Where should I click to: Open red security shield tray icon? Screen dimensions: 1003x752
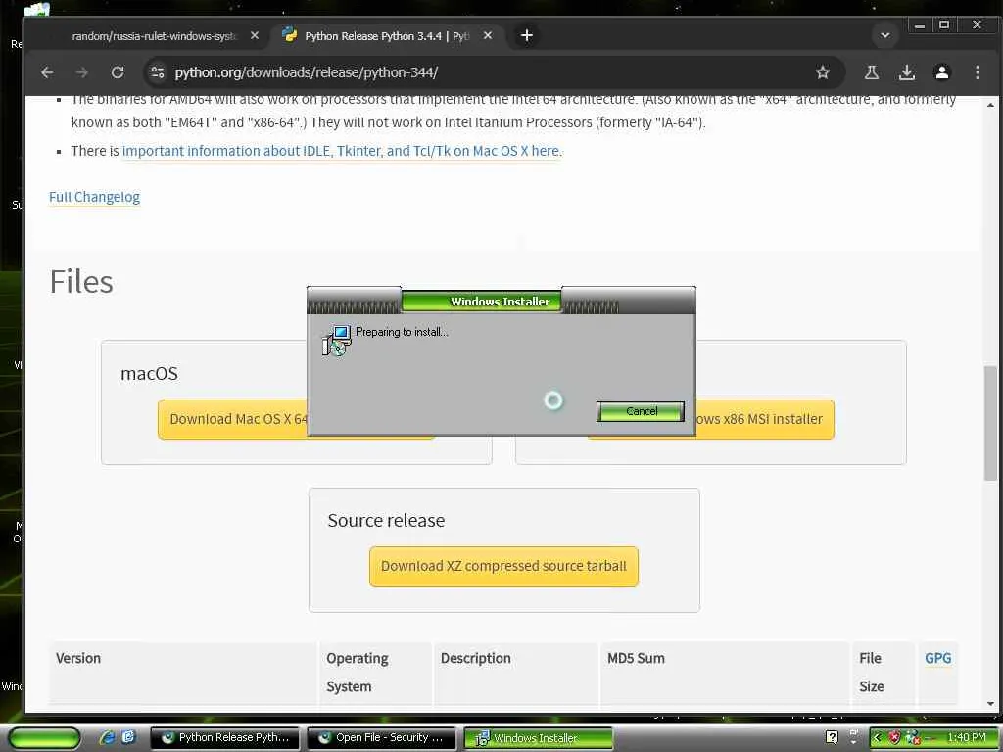[x=894, y=737]
